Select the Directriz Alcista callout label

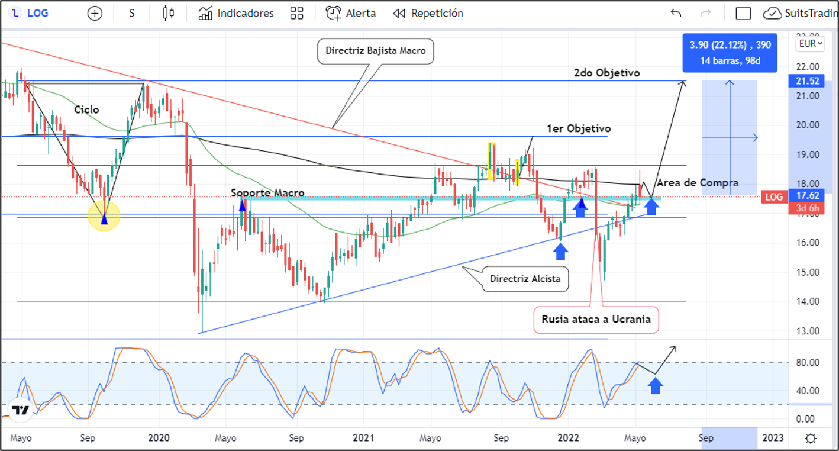coord(525,279)
